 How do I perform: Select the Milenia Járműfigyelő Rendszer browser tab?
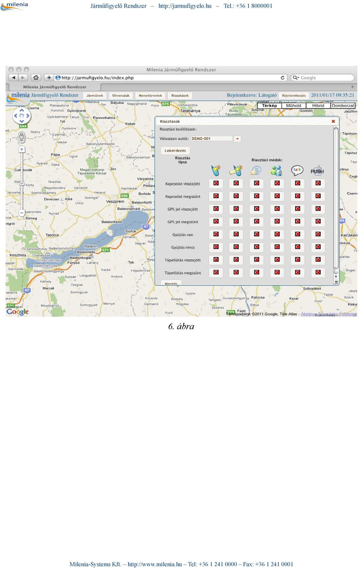pyautogui.click(x=55, y=87)
